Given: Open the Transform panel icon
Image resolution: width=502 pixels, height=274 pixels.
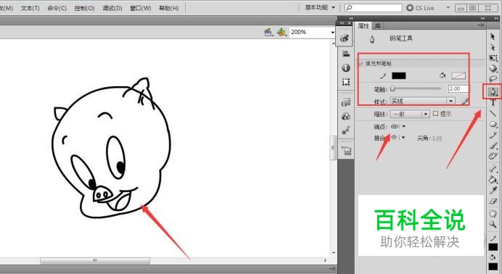Looking at the screenshot, I should (x=346, y=82).
